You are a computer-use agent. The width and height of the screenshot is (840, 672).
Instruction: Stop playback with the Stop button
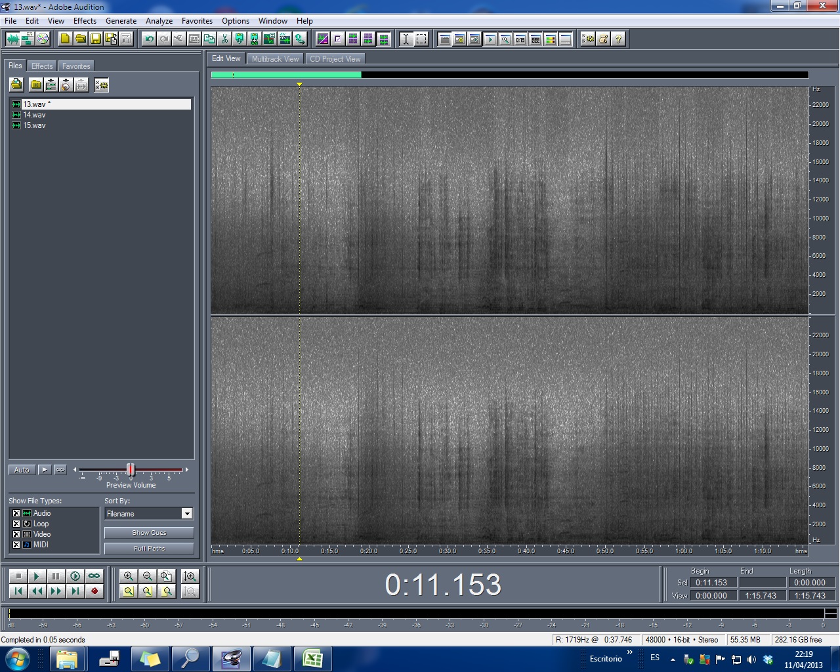pyautogui.click(x=18, y=576)
